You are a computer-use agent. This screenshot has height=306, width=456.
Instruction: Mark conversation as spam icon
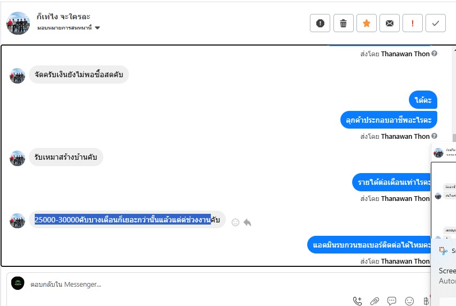pos(320,23)
